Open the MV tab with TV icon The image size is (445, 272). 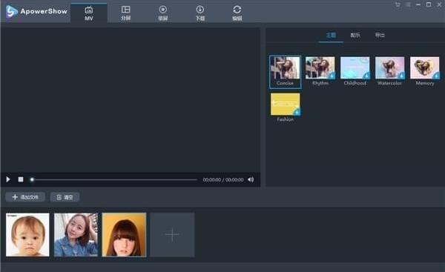(89, 13)
